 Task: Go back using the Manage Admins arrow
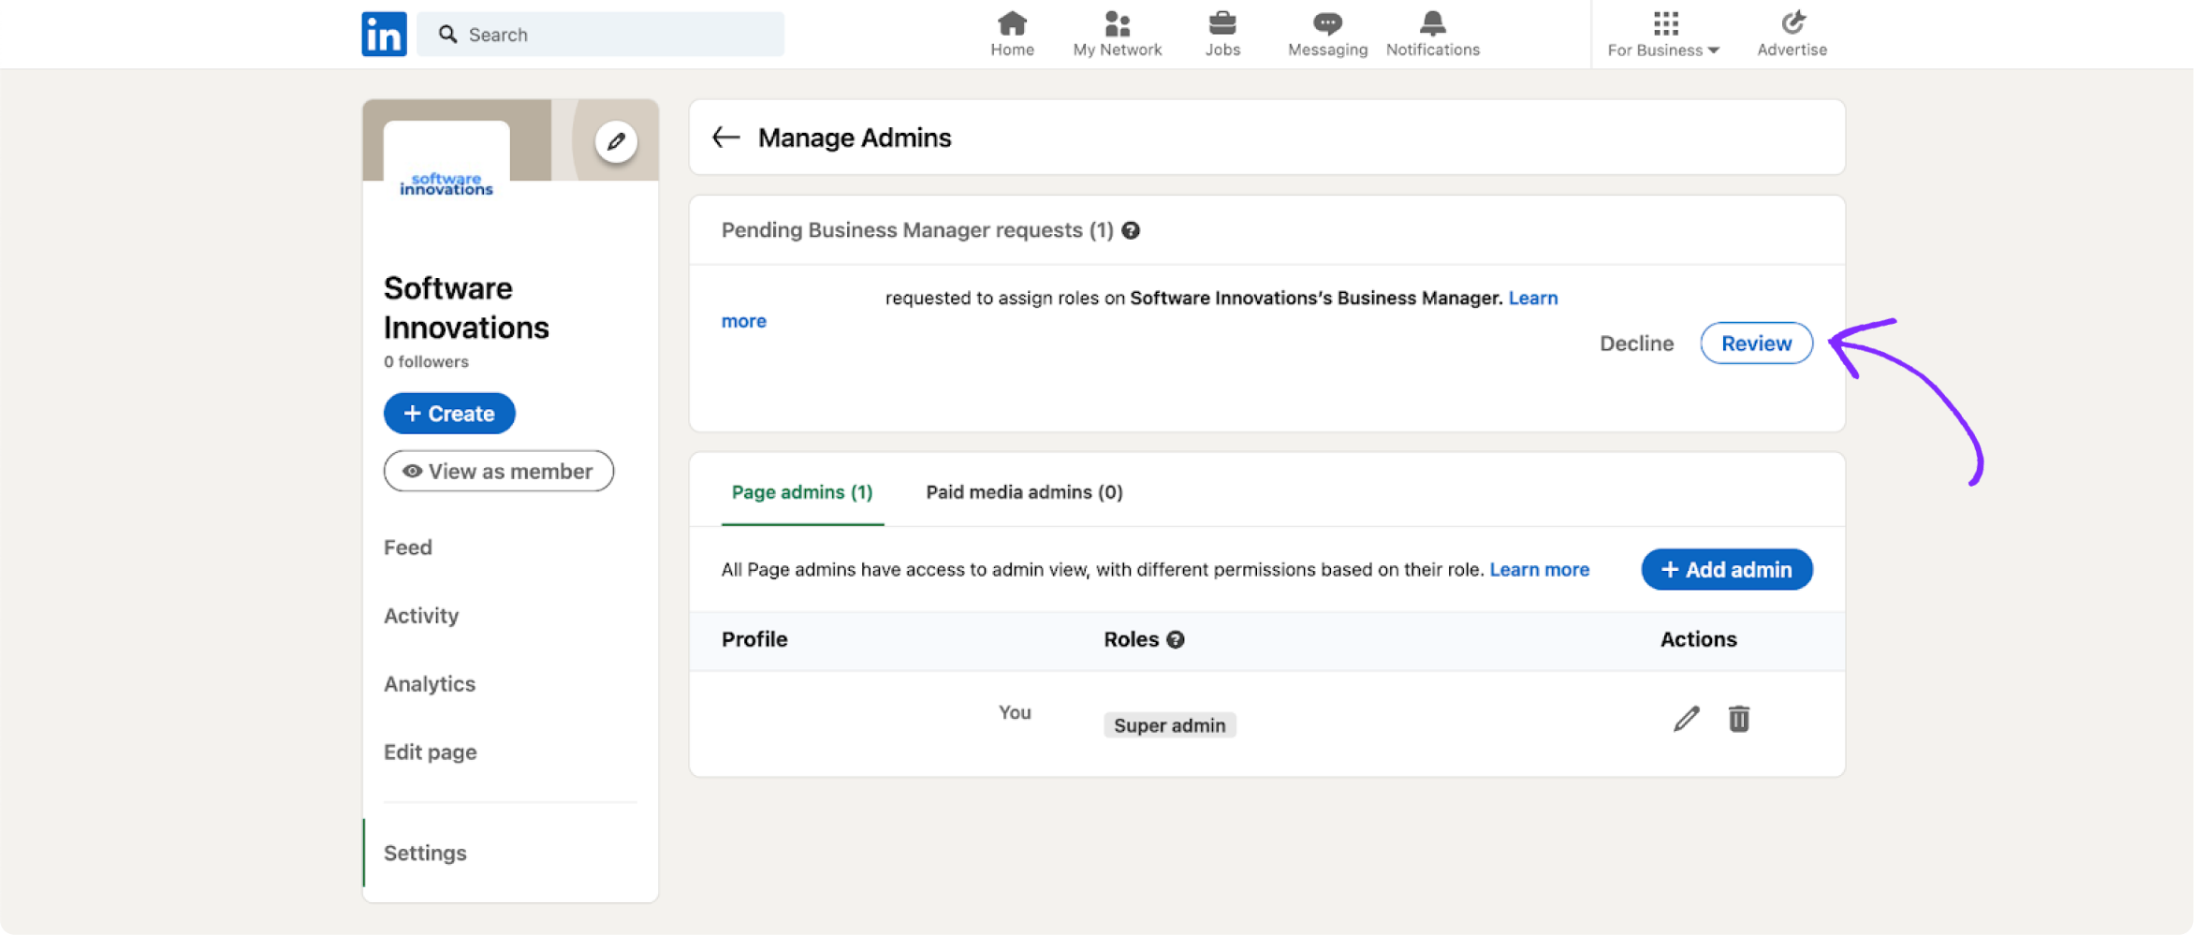tap(724, 137)
